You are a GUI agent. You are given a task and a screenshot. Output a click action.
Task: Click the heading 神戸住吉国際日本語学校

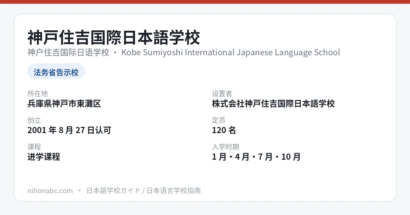point(114,38)
